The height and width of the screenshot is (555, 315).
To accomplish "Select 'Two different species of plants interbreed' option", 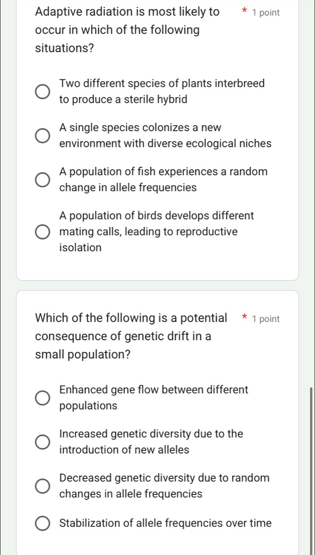I will (x=42, y=91).
